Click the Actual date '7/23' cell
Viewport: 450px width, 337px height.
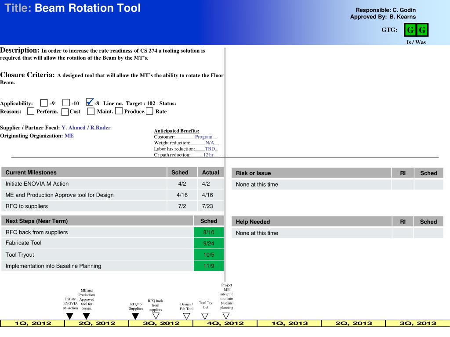tap(210, 206)
